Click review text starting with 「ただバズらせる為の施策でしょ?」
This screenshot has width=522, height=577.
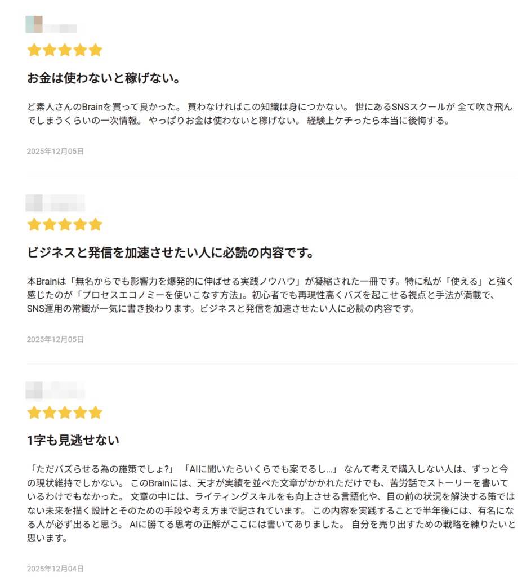(x=270, y=503)
